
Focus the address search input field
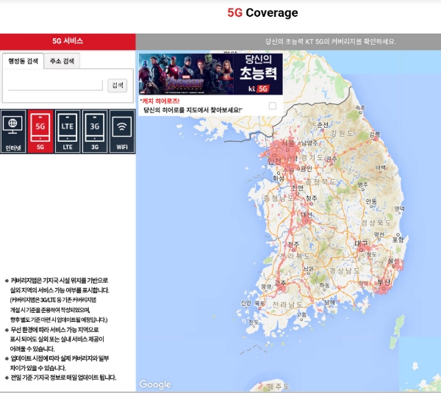coord(55,84)
